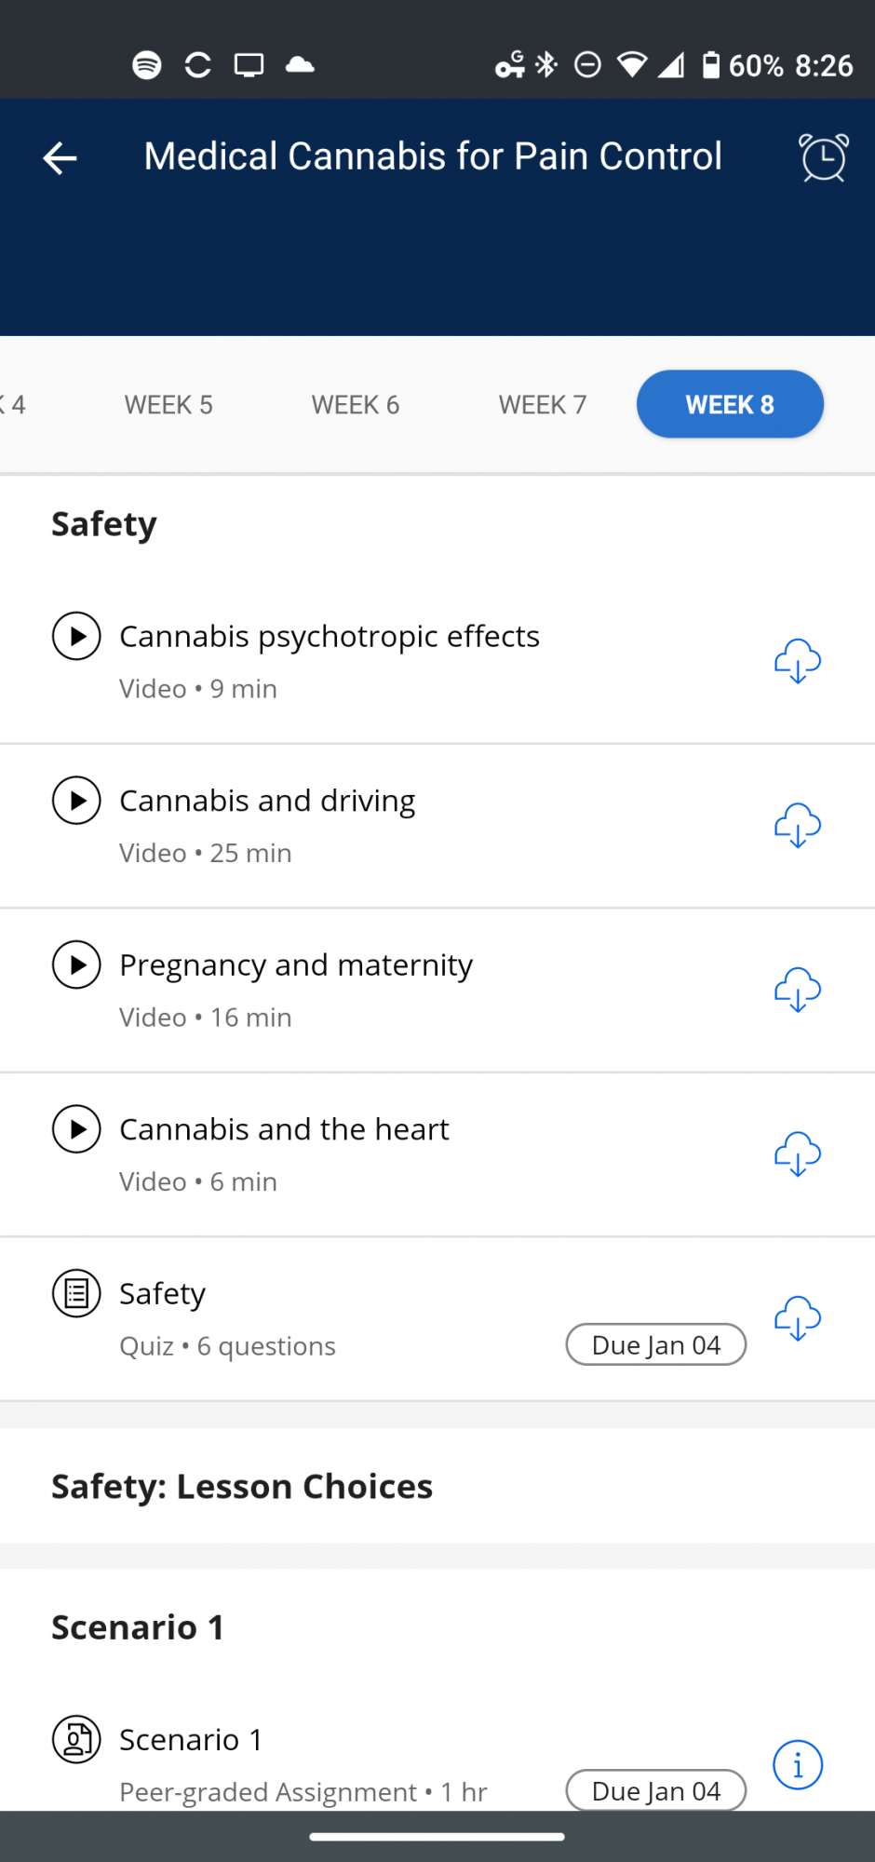Play the Cannabis and driving video
This screenshot has height=1862, width=875.
point(76,801)
